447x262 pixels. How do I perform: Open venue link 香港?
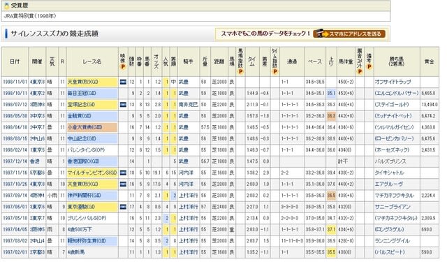coord(34,161)
